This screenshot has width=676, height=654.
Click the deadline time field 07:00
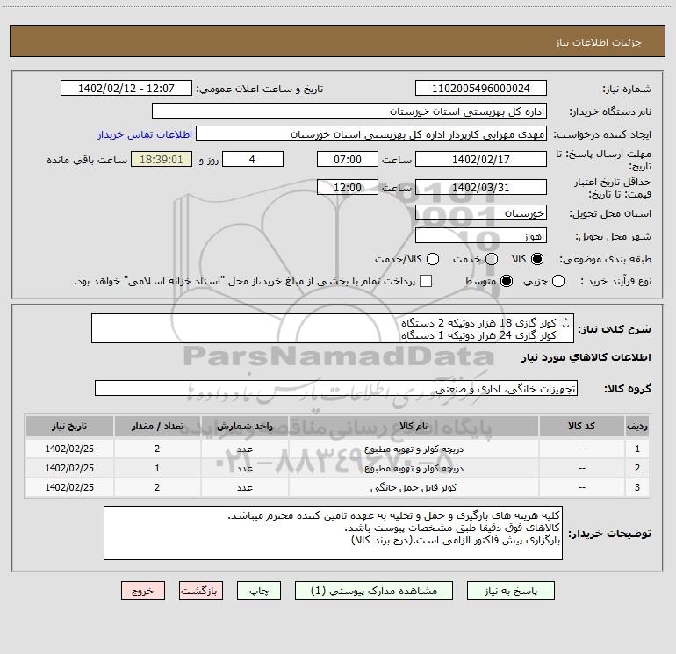[x=348, y=159]
